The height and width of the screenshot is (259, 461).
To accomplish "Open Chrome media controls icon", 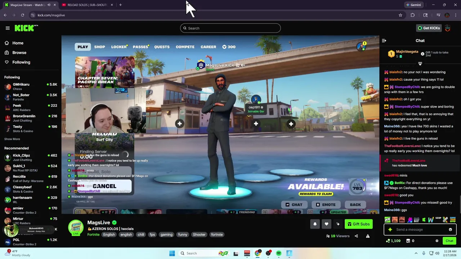I will (438, 15).
